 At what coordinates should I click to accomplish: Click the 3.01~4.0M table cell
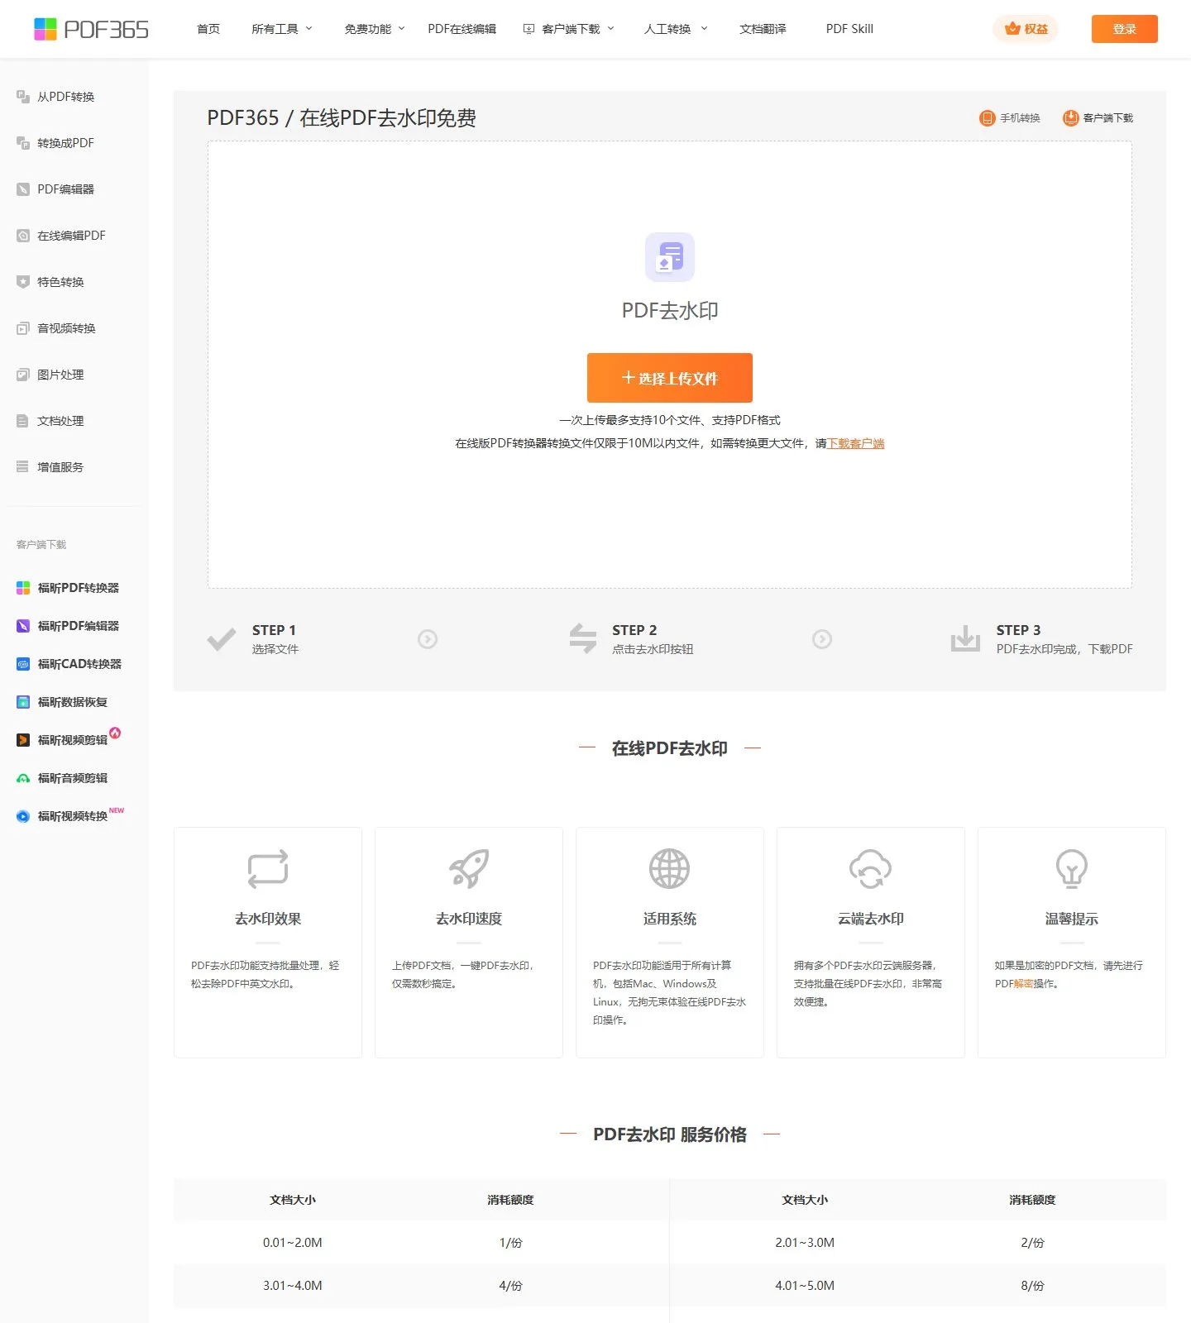[293, 1286]
